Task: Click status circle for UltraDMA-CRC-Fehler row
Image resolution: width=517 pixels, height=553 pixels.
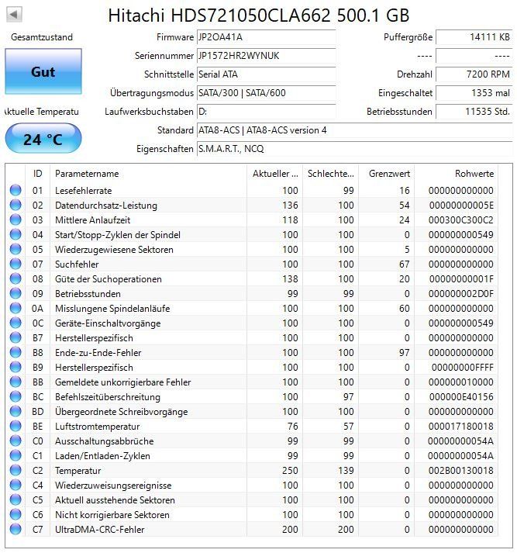Action: [x=16, y=530]
